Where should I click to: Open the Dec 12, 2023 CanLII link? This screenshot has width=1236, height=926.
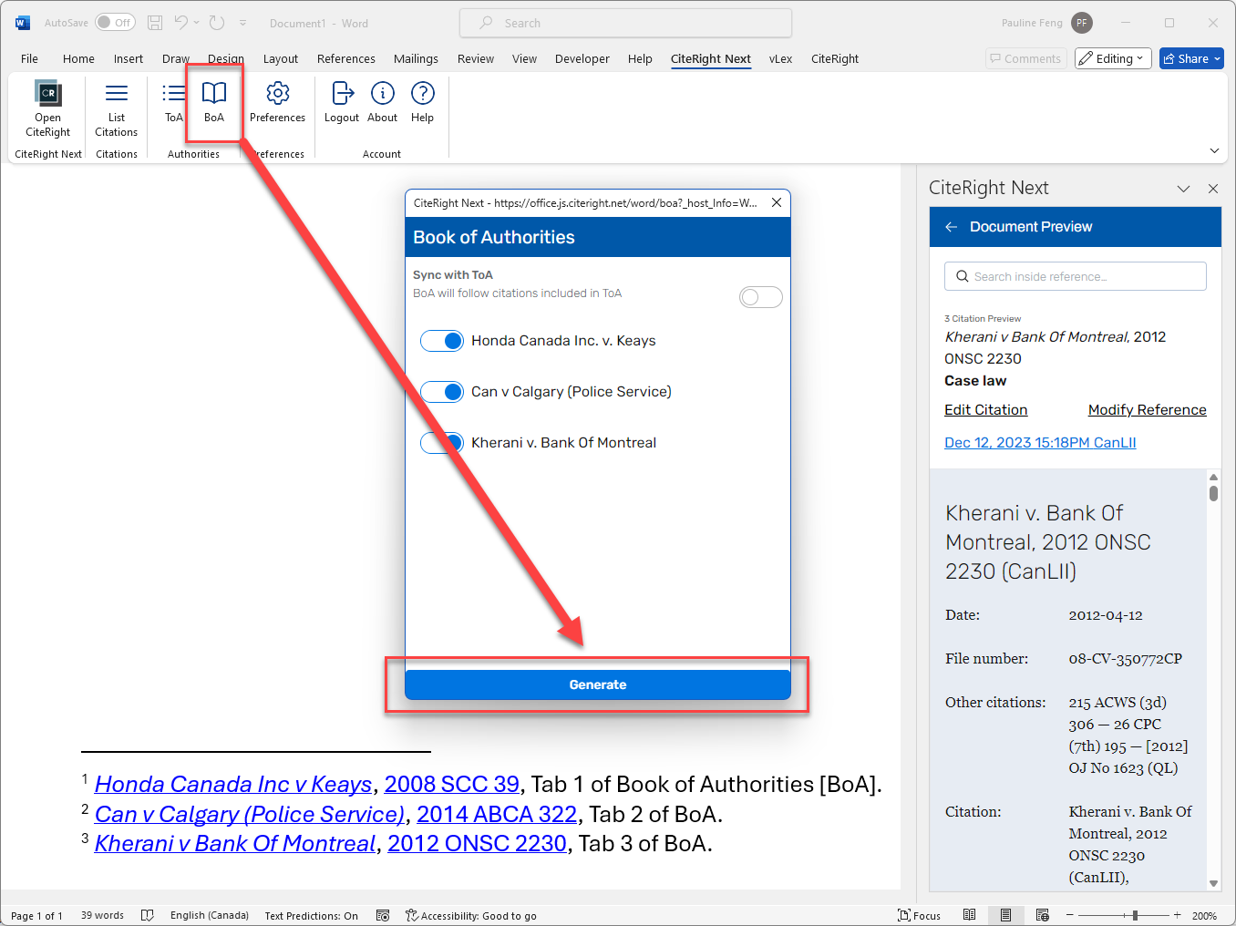coord(1040,443)
